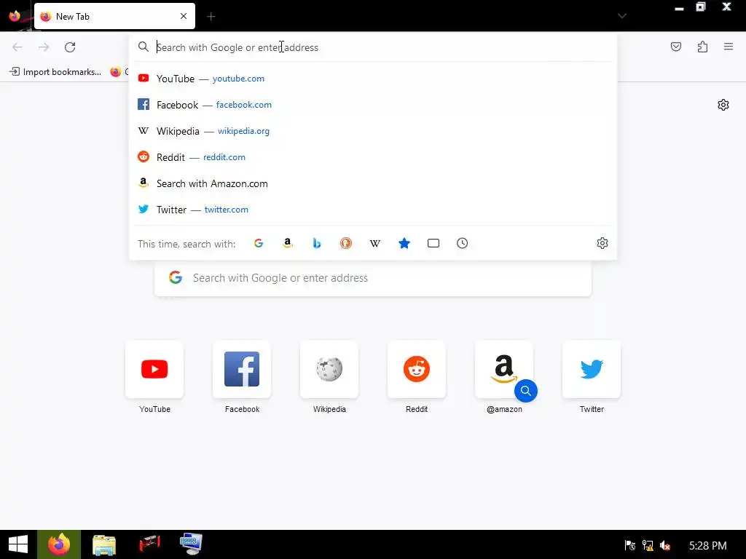Select Wikipedia suggestion in dropdown
The height and width of the screenshot is (559, 746).
[373, 131]
